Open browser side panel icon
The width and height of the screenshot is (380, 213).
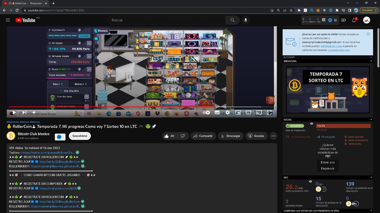tap(350, 10)
